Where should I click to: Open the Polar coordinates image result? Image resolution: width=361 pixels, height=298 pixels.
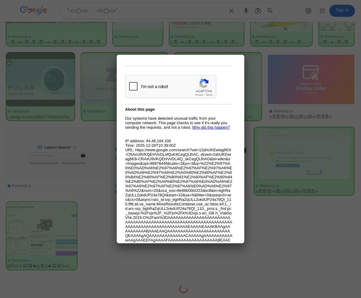[x=41, y=80]
